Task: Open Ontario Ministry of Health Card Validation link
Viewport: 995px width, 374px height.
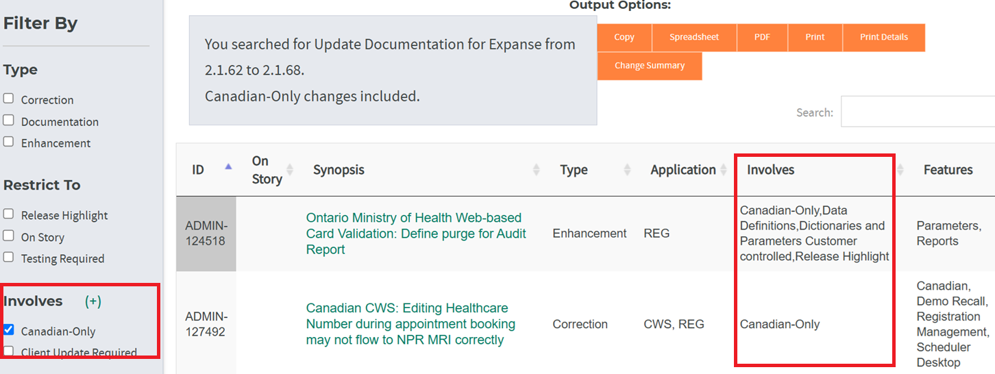Action: point(416,234)
